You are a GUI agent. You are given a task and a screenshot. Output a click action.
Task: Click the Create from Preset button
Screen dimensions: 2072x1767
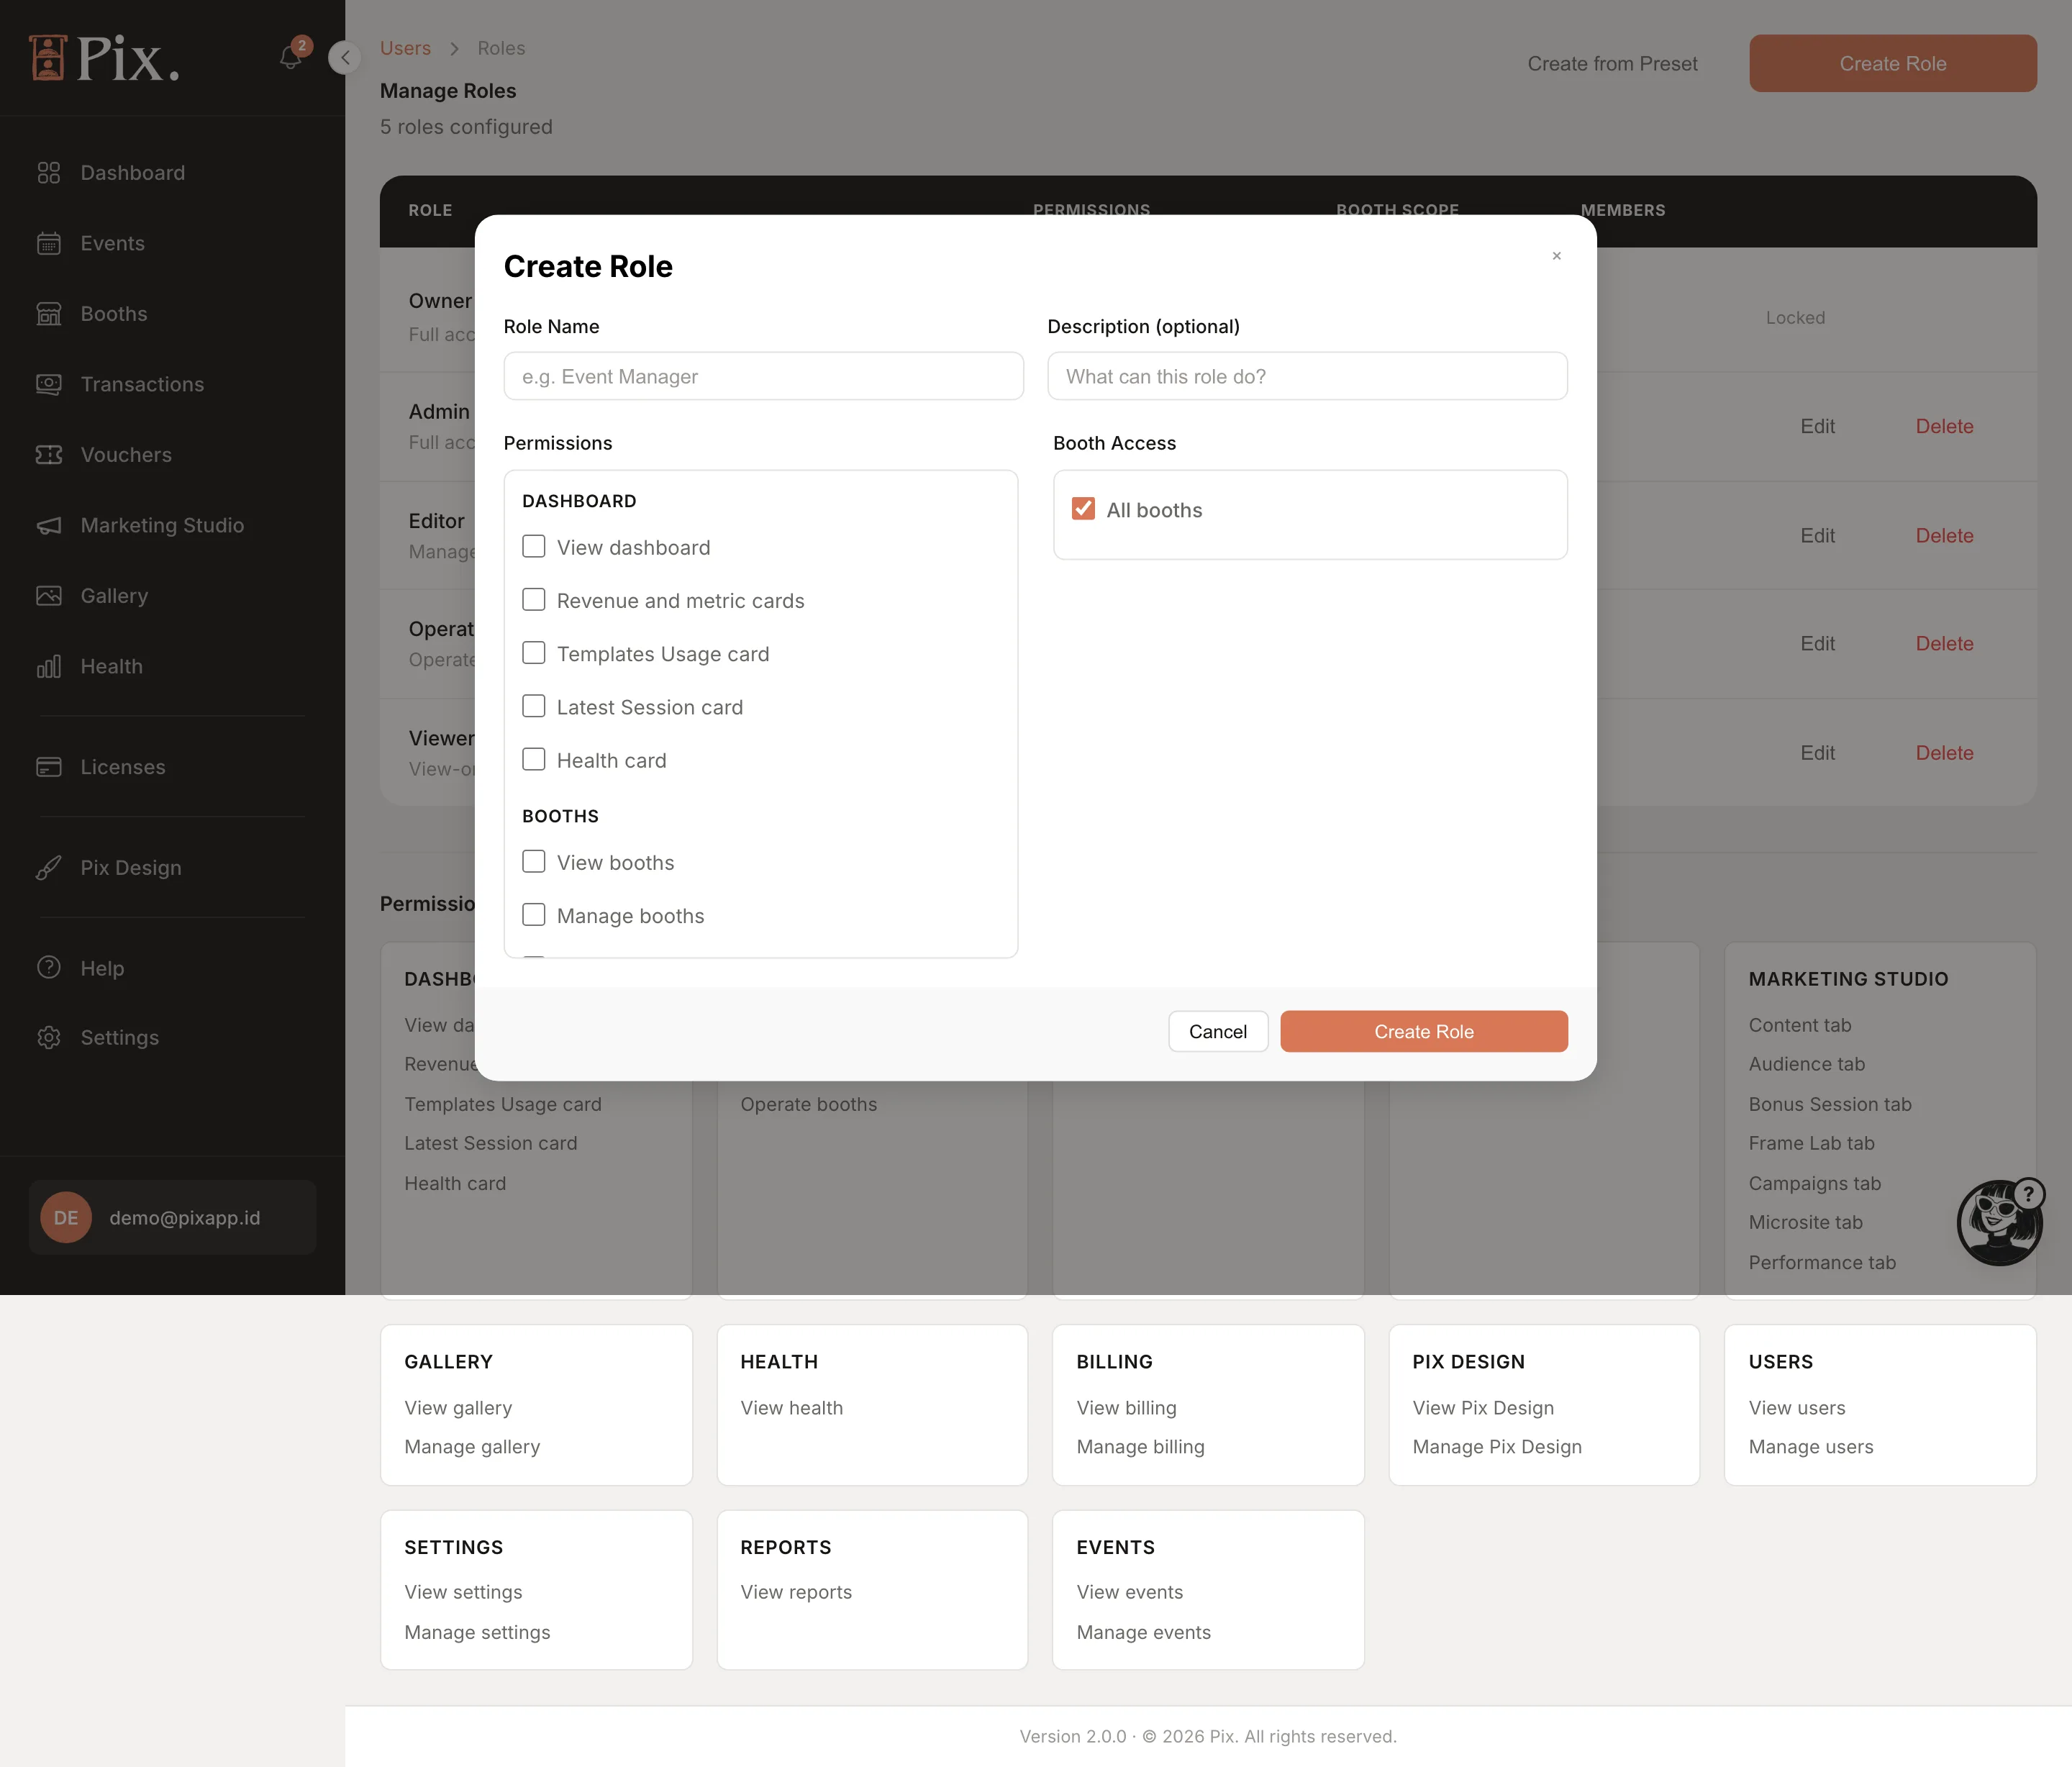[x=1612, y=63]
